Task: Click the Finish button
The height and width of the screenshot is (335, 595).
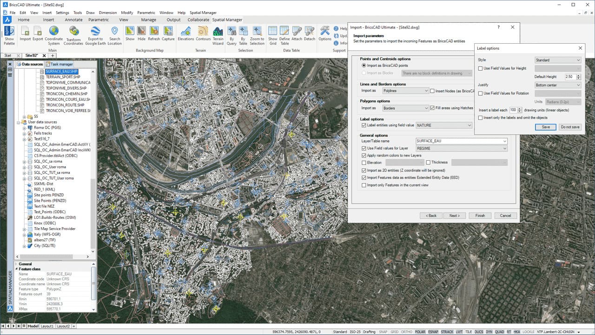Action: coord(480,216)
